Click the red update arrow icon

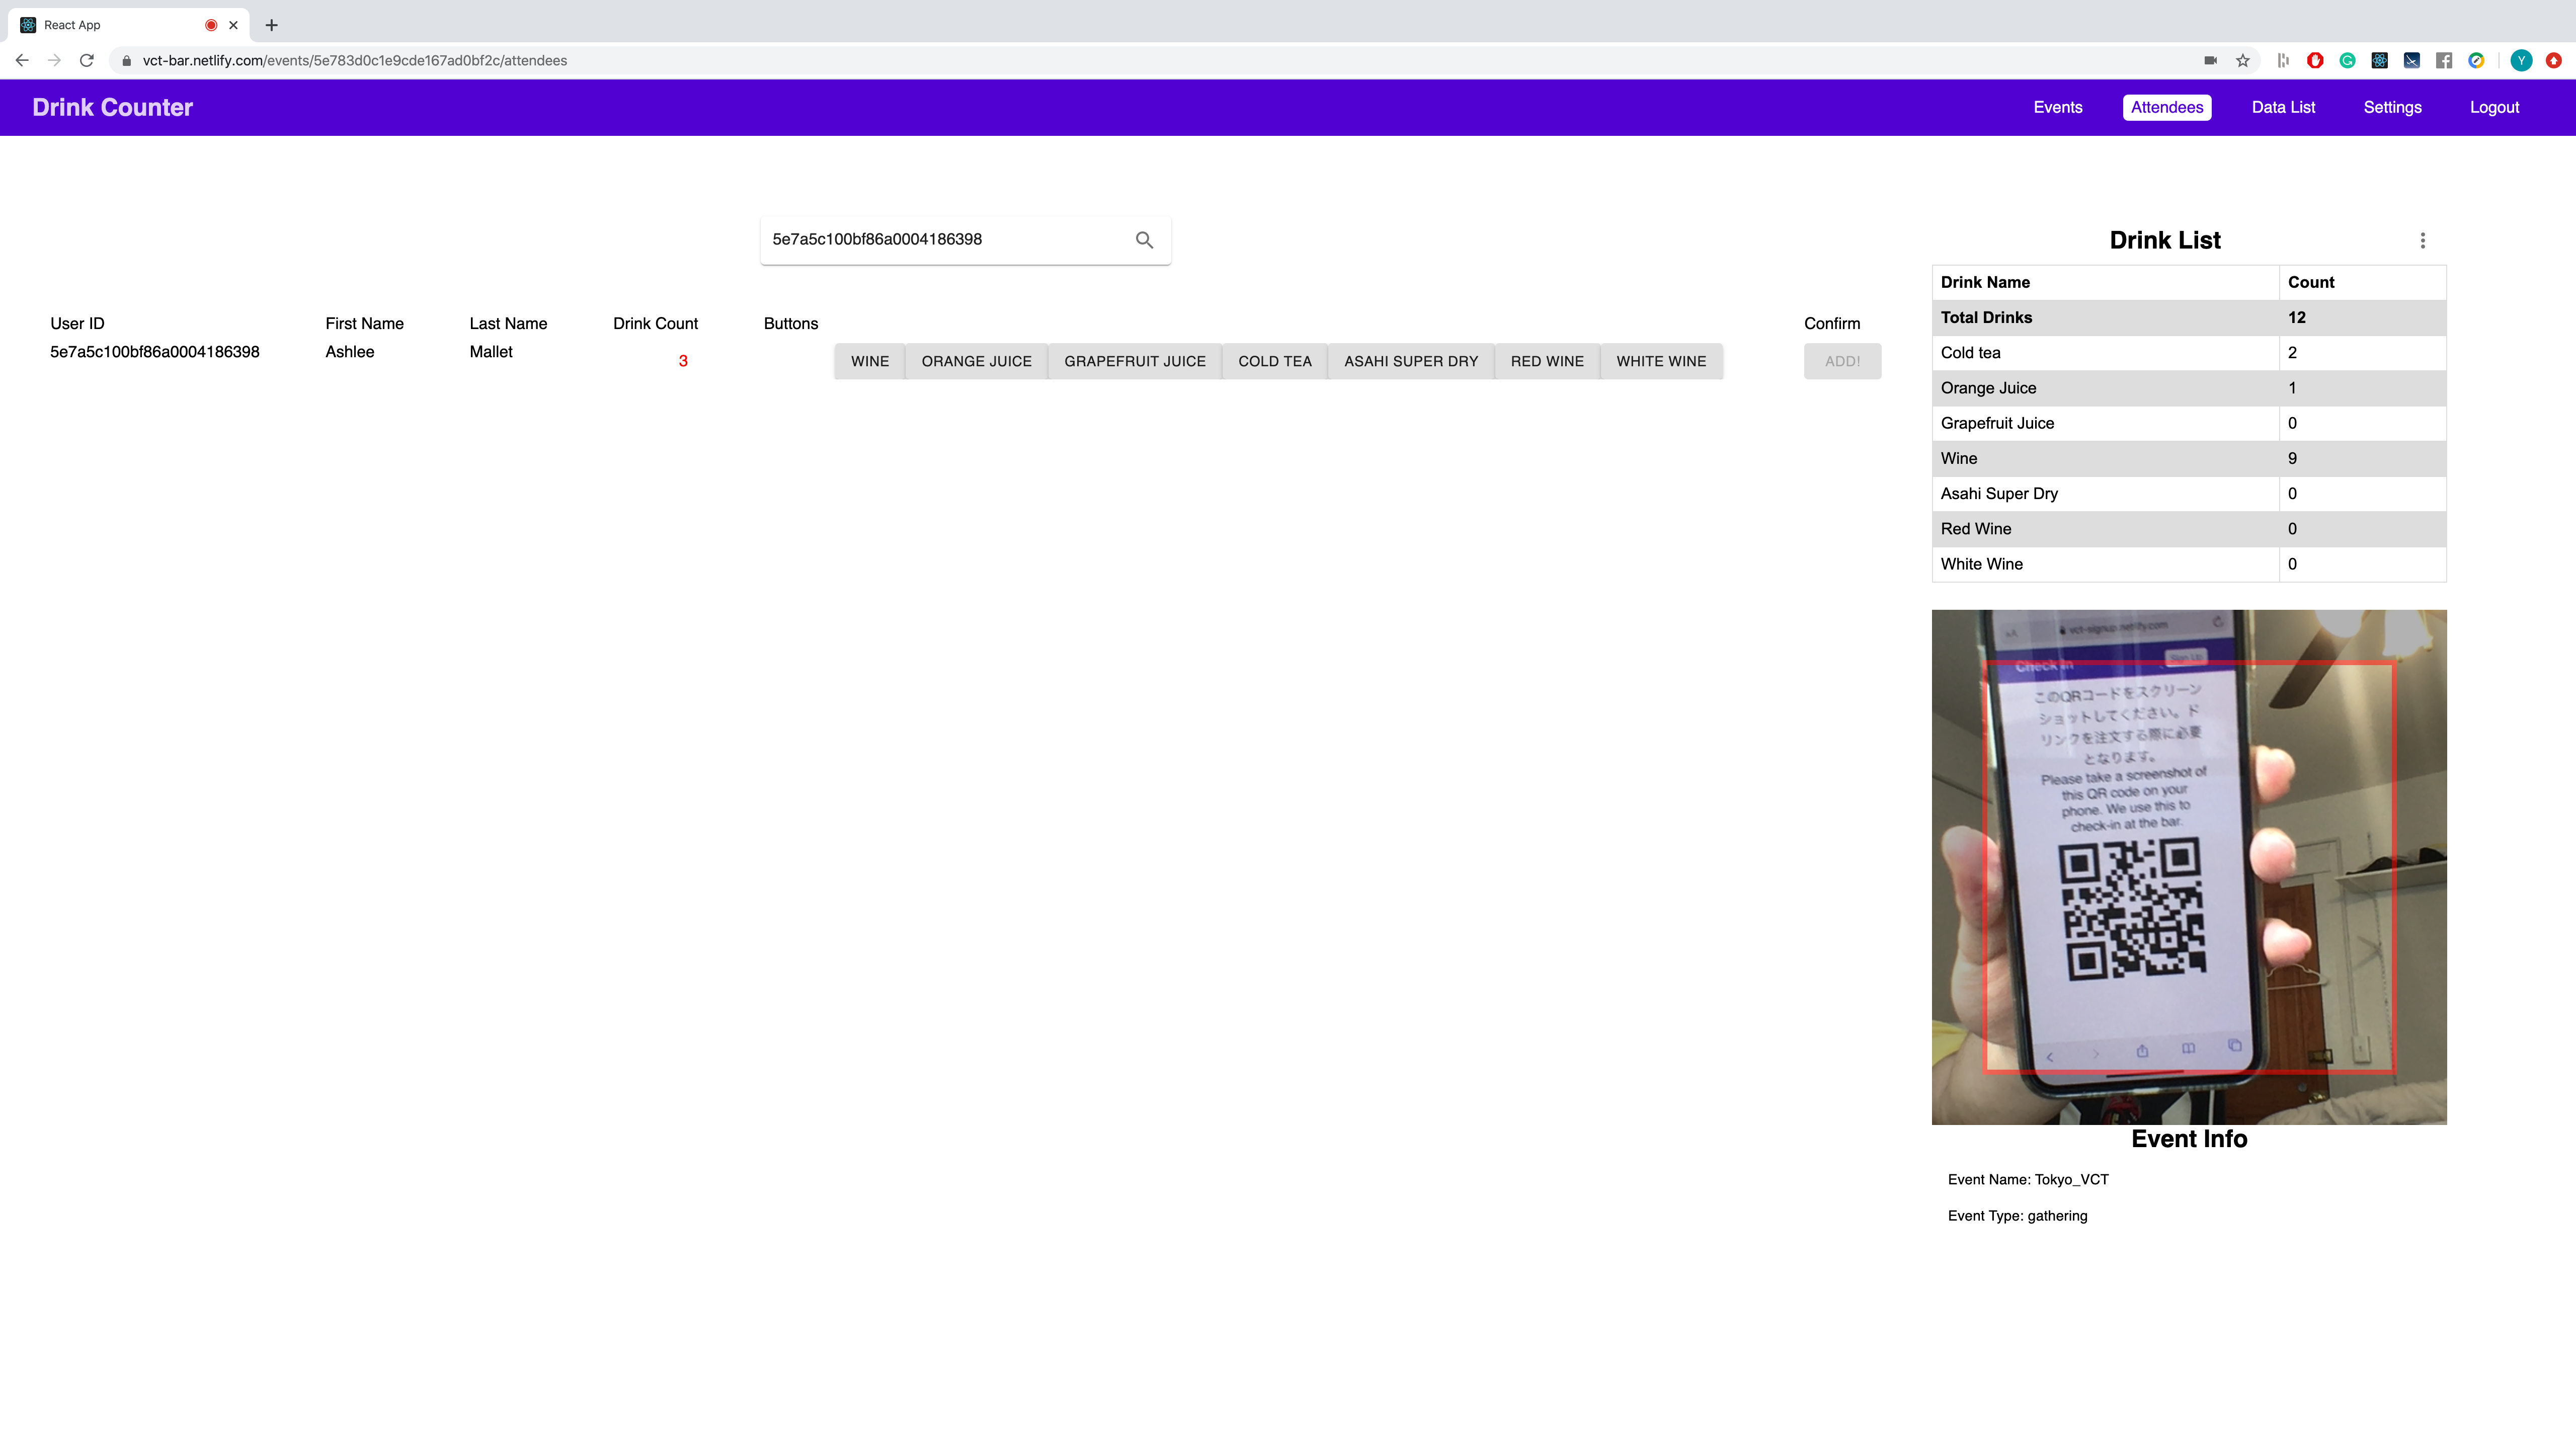[x=2553, y=61]
